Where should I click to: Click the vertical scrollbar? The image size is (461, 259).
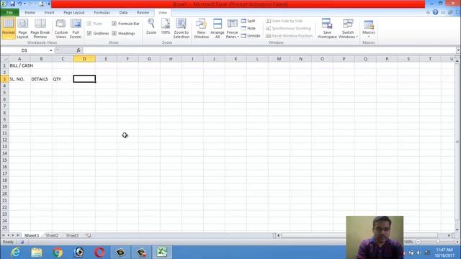click(x=457, y=141)
